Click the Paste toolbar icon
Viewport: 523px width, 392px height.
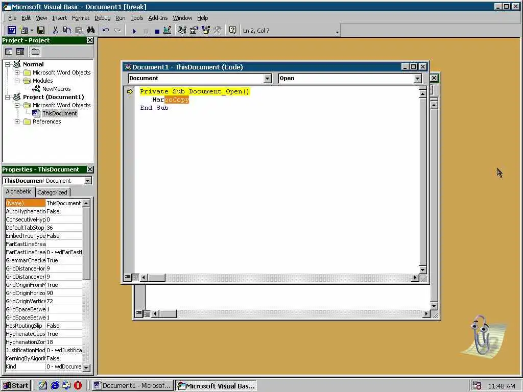tap(79, 30)
